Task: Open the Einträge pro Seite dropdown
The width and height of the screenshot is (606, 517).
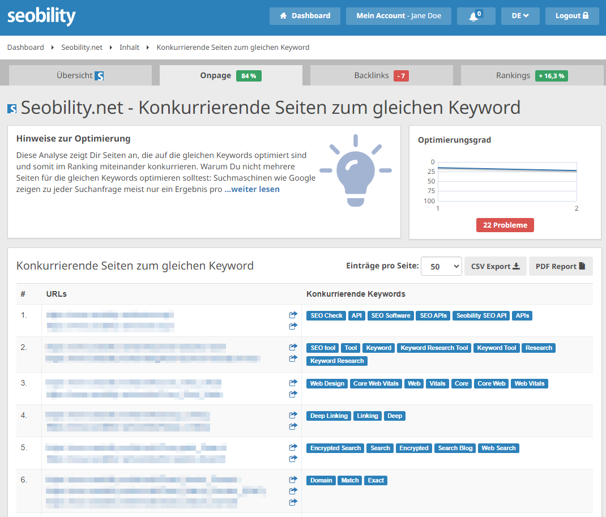Action: click(x=441, y=266)
